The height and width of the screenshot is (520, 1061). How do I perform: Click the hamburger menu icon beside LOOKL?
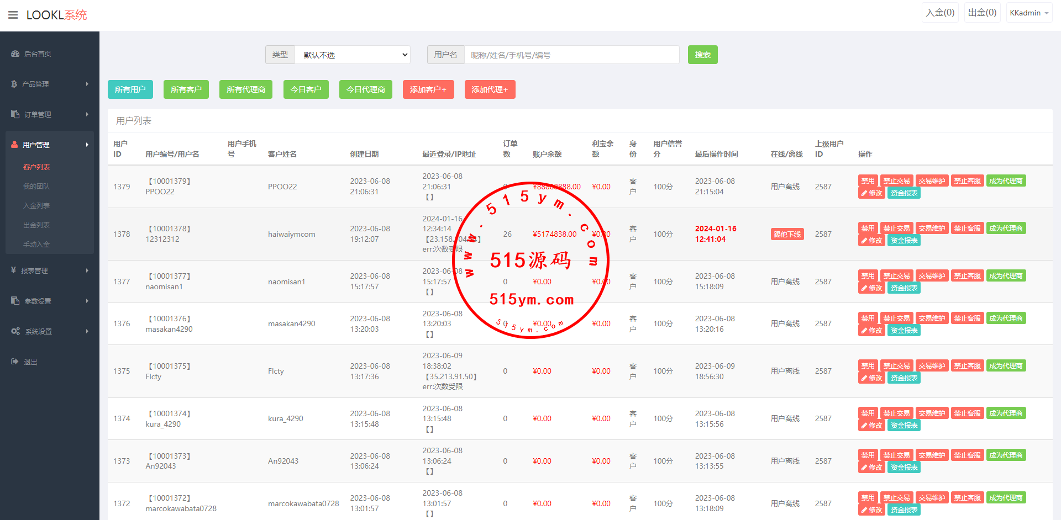click(13, 15)
